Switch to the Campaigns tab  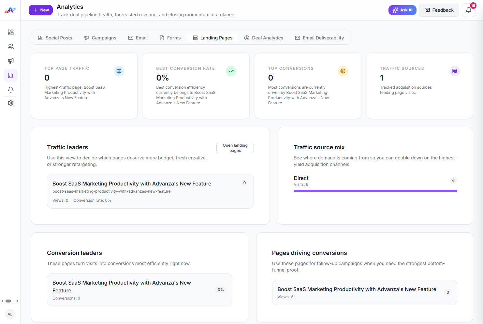pyautogui.click(x=100, y=38)
